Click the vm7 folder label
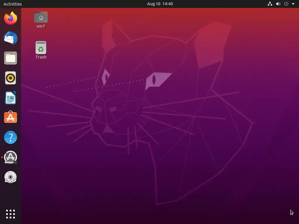 [x=41, y=26]
